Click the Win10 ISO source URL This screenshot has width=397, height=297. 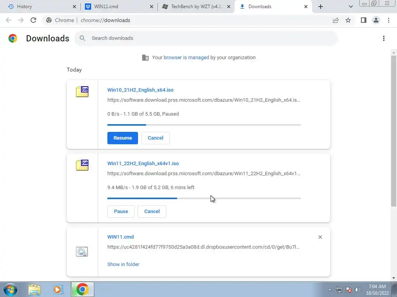pos(204,100)
